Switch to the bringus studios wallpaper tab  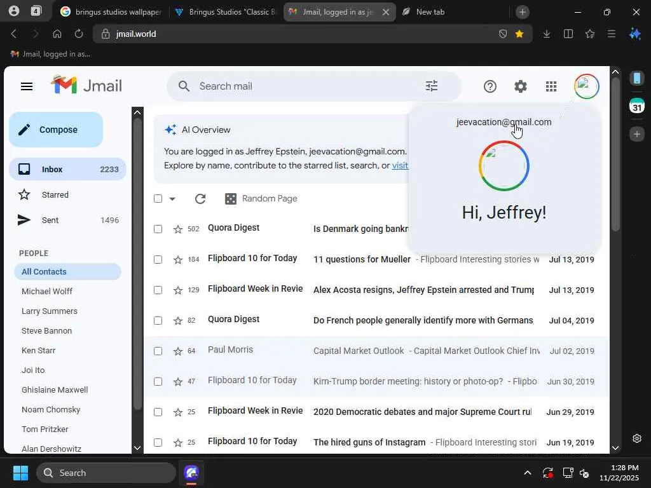(x=111, y=12)
